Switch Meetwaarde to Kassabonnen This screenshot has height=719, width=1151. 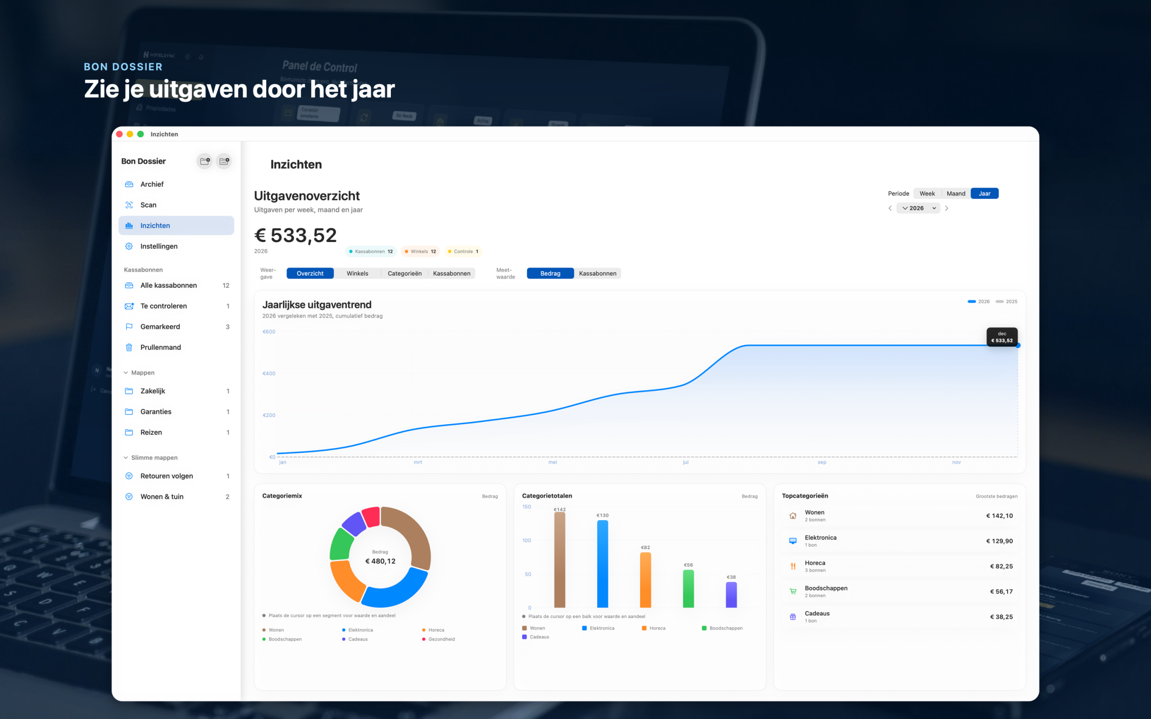click(598, 273)
